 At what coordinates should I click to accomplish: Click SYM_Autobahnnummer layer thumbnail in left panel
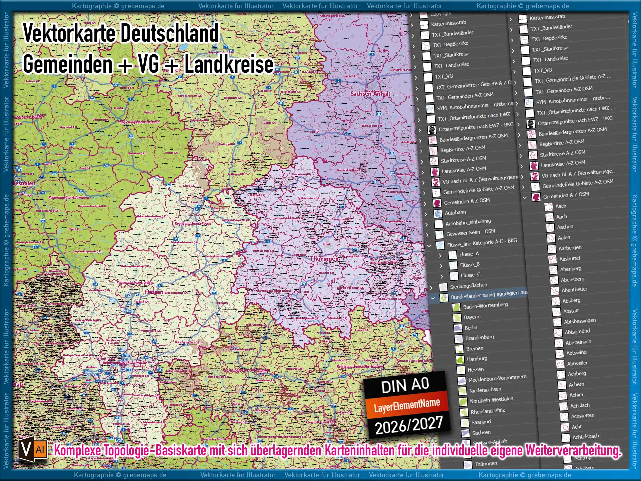point(430,109)
